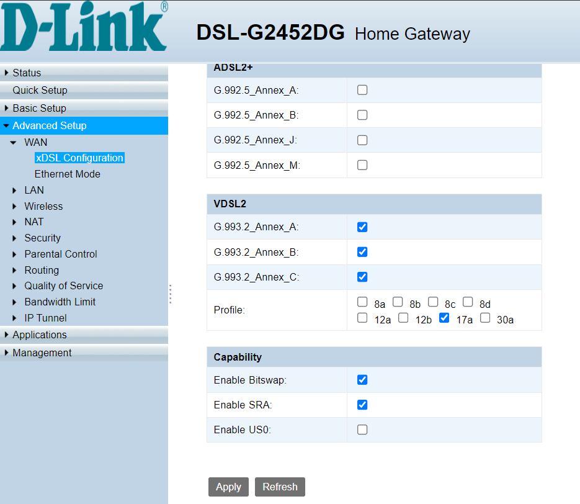Check the 30a profile box
580x504 pixels.
coord(485,318)
